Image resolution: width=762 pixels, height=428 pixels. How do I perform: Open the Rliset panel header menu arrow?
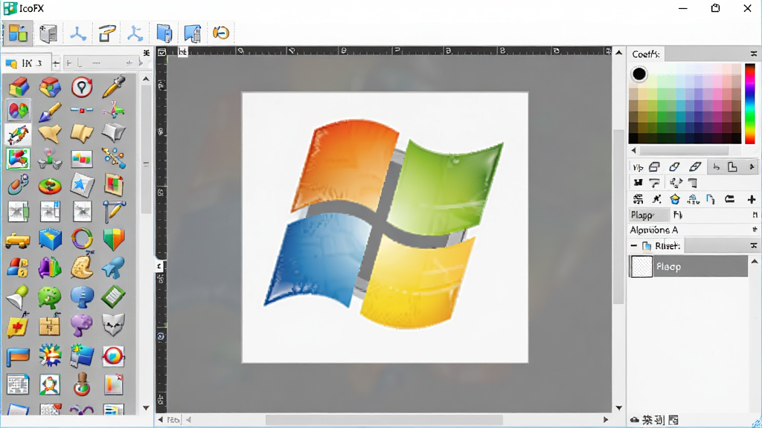[x=754, y=246]
